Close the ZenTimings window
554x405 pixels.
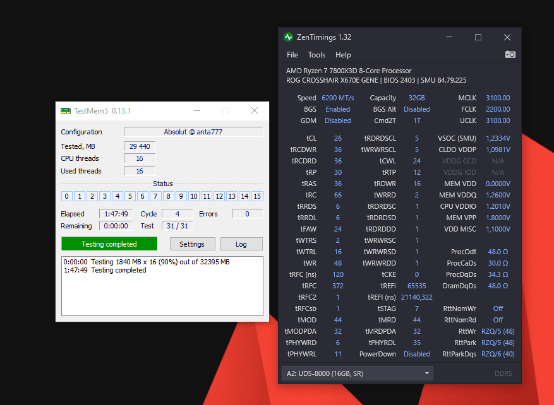point(507,37)
